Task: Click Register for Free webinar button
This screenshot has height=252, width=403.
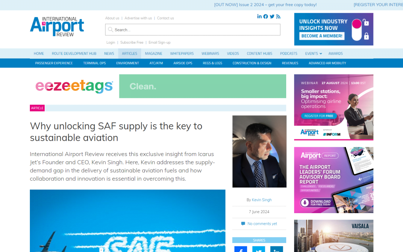Action: tap(319, 116)
